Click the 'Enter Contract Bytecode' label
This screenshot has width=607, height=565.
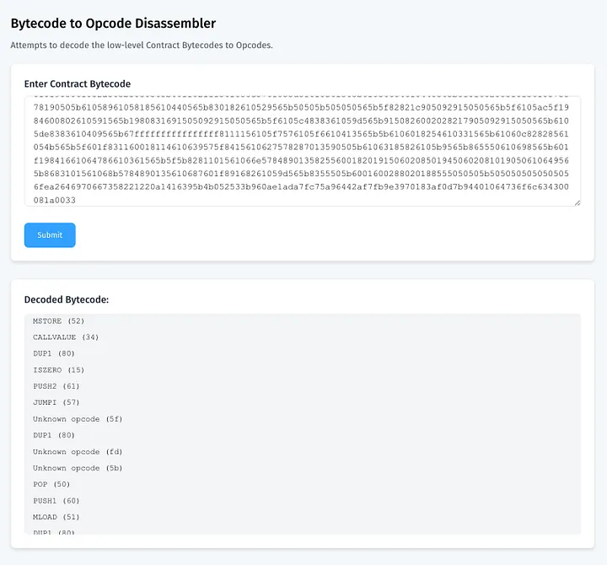(78, 84)
